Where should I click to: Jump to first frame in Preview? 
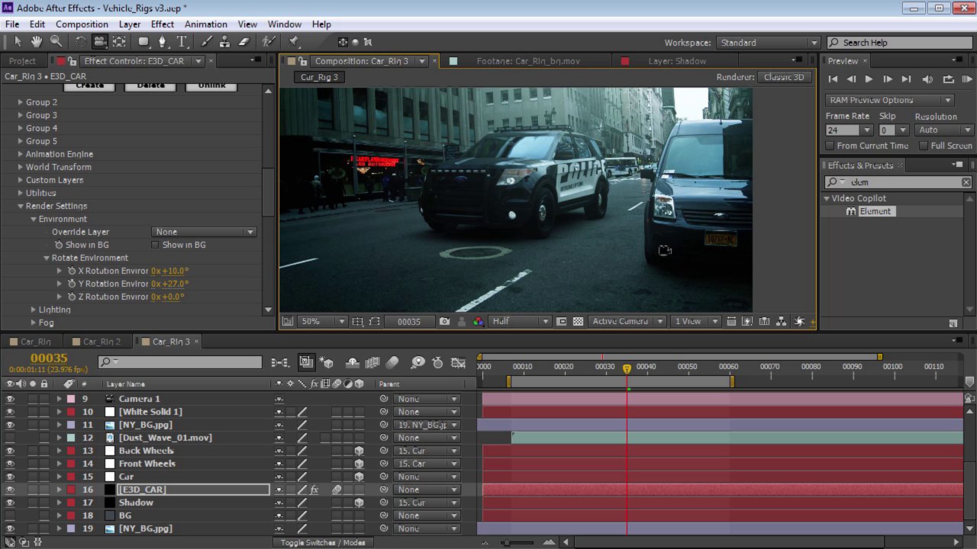tap(833, 79)
